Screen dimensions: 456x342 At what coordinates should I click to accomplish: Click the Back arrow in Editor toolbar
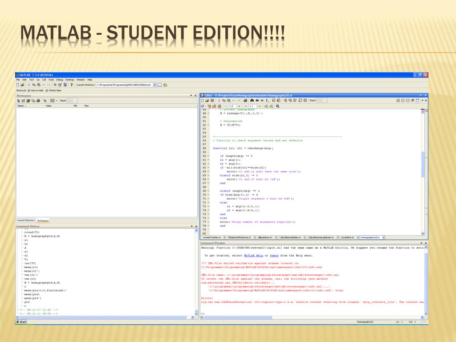(x=257, y=100)
